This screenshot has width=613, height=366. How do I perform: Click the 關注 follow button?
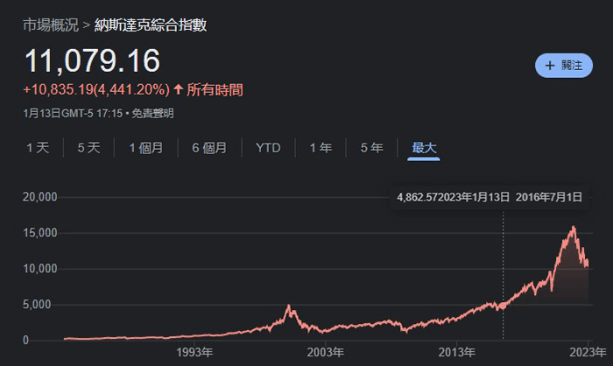pos(564,66)
